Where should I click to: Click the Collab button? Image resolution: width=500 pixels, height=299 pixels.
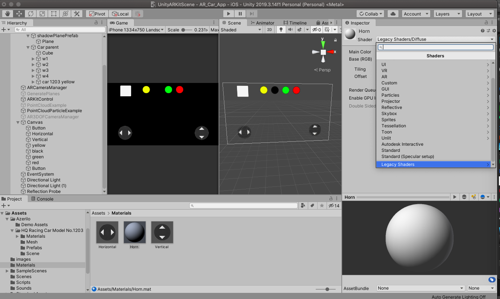(x=371, y=14)
